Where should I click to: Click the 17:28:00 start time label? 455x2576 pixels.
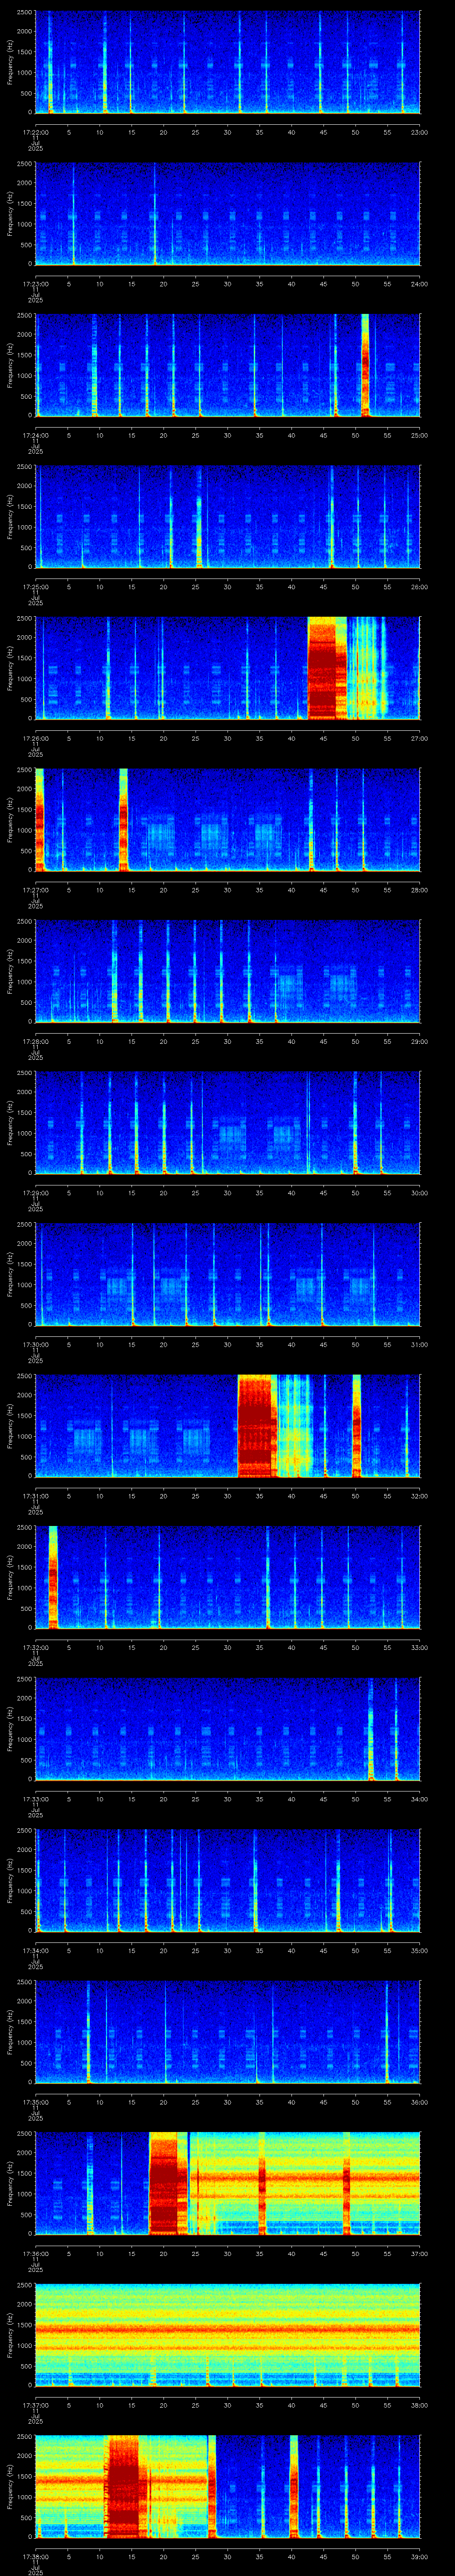pos(35,1041)
